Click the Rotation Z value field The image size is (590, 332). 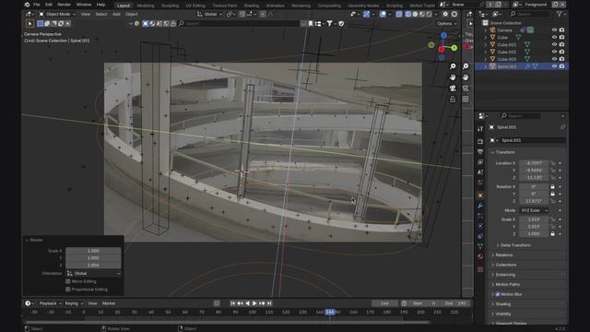534,201
